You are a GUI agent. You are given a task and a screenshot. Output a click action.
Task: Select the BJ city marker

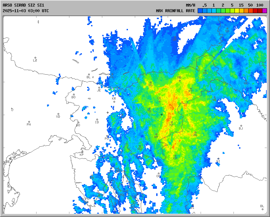pyautogui.click(x=241, y=126)
